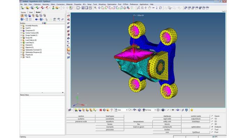
Task: Click the color wheel icon in Entities header
Action: coord(45,23)
